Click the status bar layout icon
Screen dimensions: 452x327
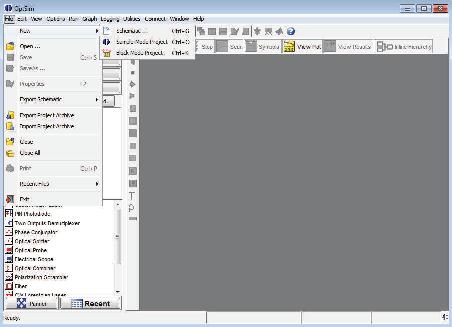click(x=445, y=317)
